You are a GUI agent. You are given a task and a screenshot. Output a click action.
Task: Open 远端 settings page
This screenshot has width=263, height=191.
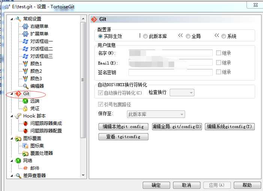pos(35,101)
